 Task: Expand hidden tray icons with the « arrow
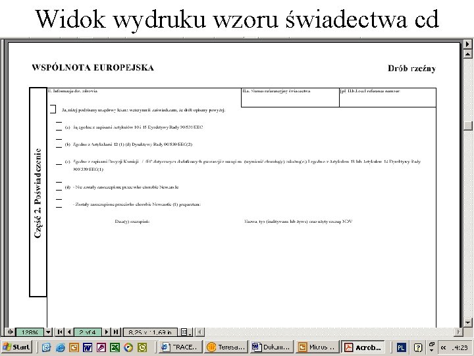444,347
